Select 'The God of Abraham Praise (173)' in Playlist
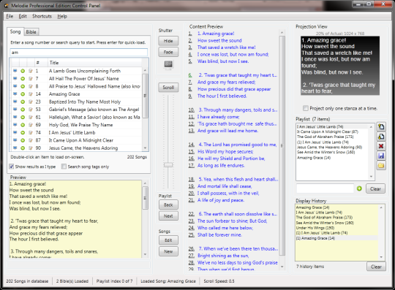 (325, 137)
